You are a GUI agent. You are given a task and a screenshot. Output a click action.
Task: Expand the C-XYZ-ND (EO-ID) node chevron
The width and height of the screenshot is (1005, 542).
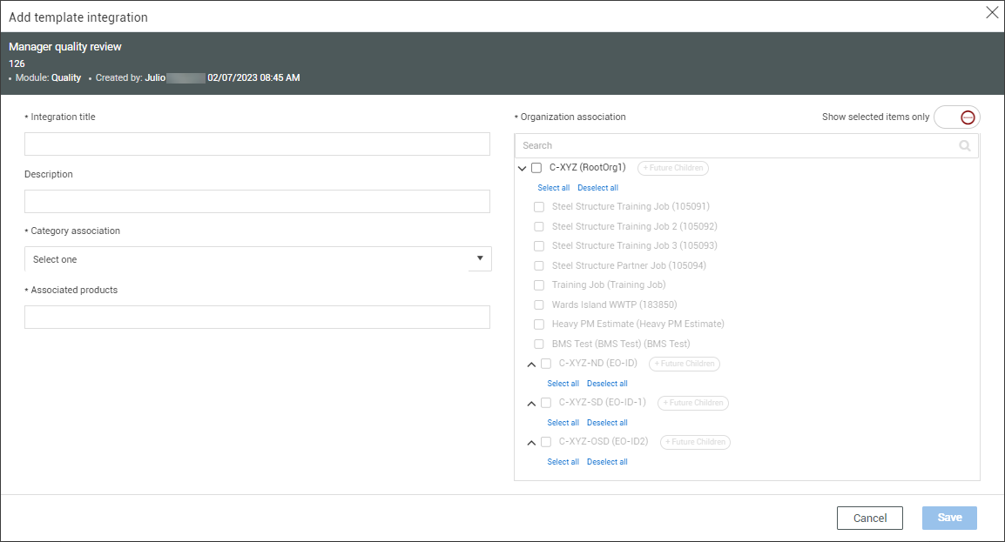(531, 365)
